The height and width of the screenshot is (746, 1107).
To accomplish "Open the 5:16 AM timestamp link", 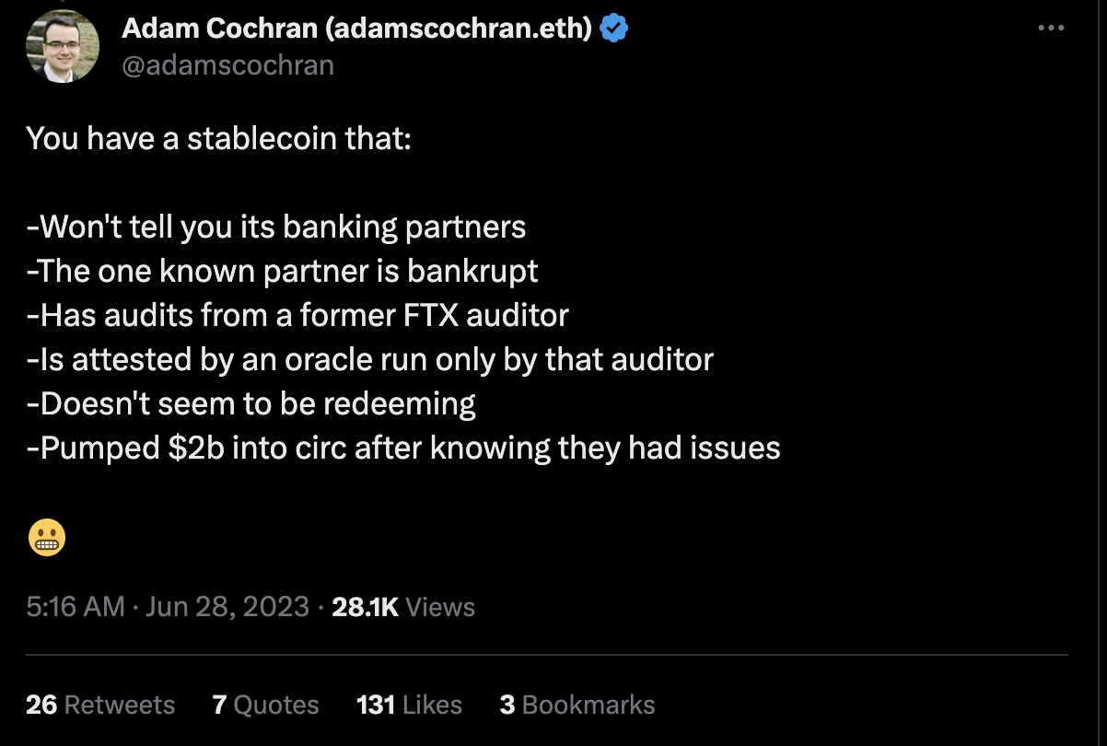I will coord(76,607).
